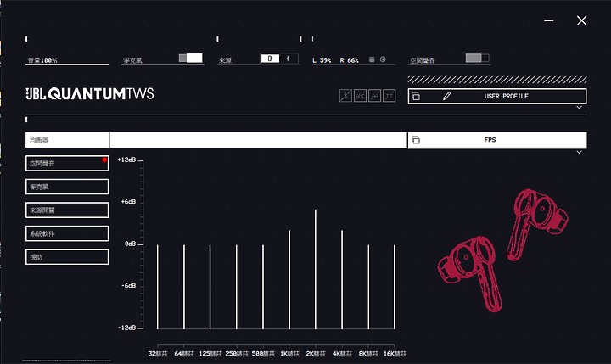Viewport: 611px width, 364px height.
Task: Click the 64Hz equalizer band slider
Action: coord(184,287)
